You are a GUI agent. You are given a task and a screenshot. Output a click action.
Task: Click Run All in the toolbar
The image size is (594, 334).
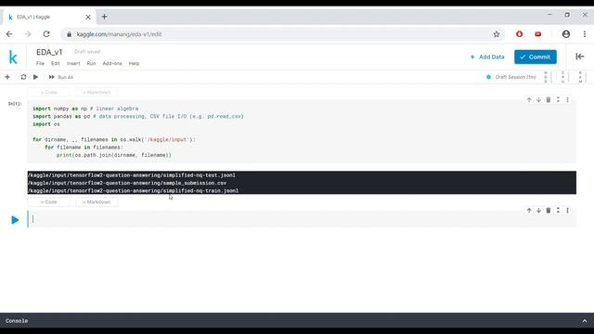(61, 77)
